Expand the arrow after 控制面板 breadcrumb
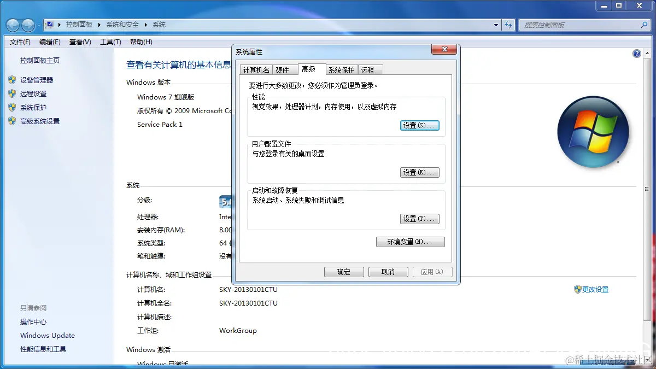The height and width of the screenshot is (369, 656). pyautogui.click(x=99, y=25)
